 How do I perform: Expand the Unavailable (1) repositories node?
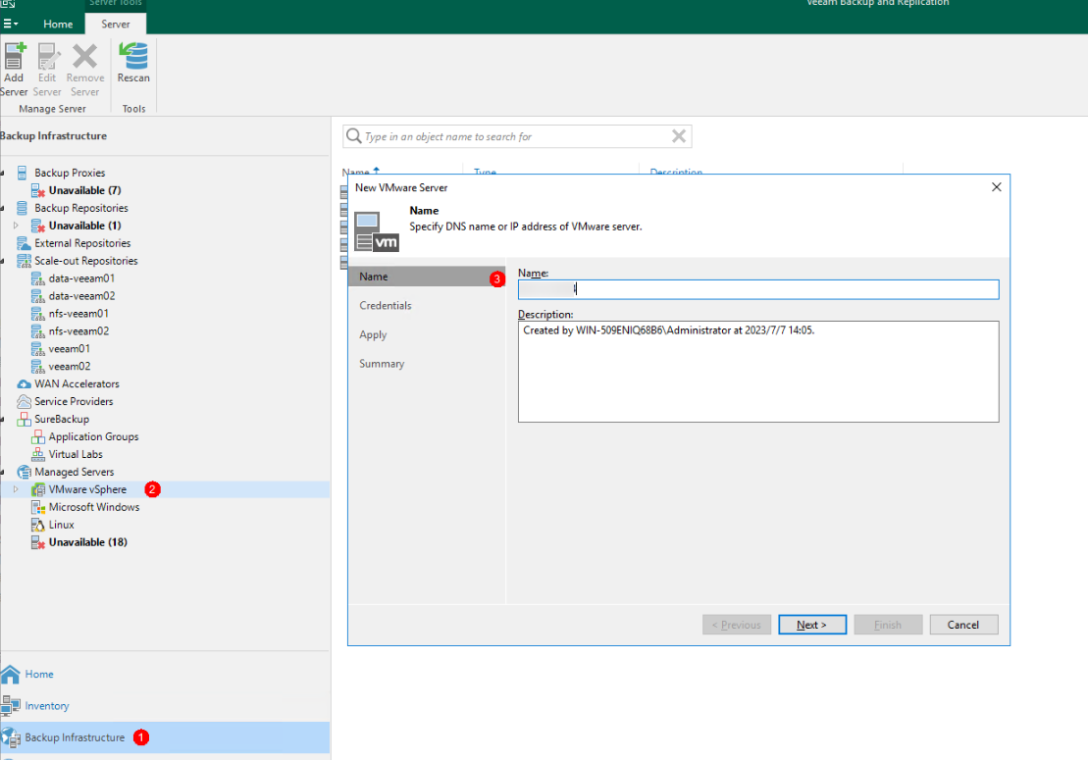[x=16, y=226]
